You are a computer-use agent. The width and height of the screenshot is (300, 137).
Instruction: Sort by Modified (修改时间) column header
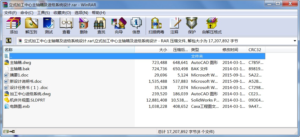(234, 50)
